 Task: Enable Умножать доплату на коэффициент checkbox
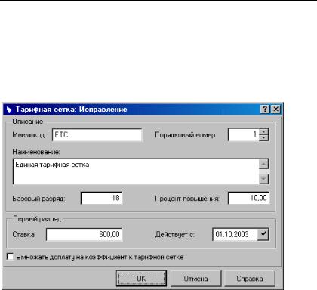[x=10, y=257]
